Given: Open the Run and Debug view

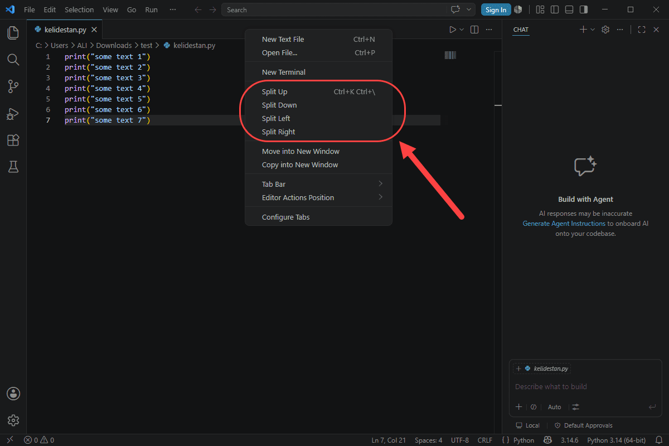Looking at the screenshot, I should point(13,113).
